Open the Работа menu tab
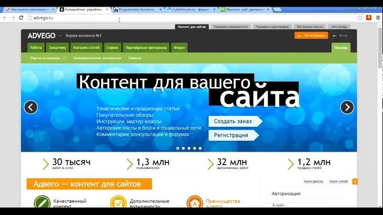 (36, 48)
